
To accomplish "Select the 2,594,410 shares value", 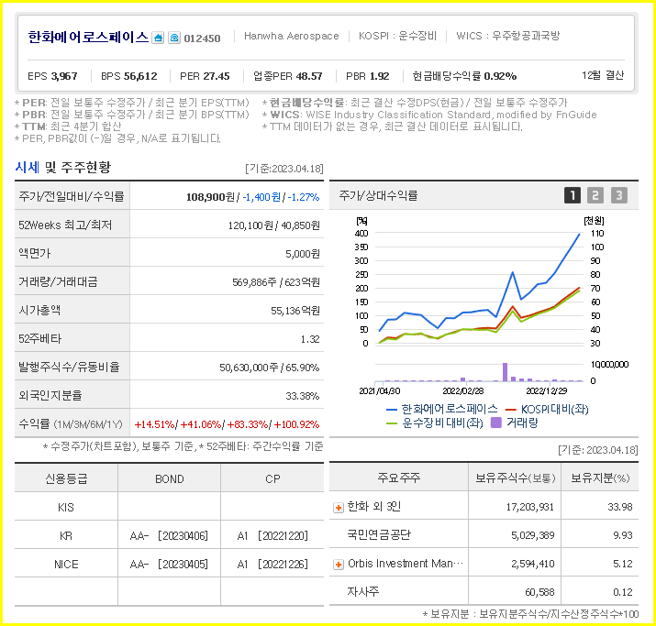I will [532, 565].
